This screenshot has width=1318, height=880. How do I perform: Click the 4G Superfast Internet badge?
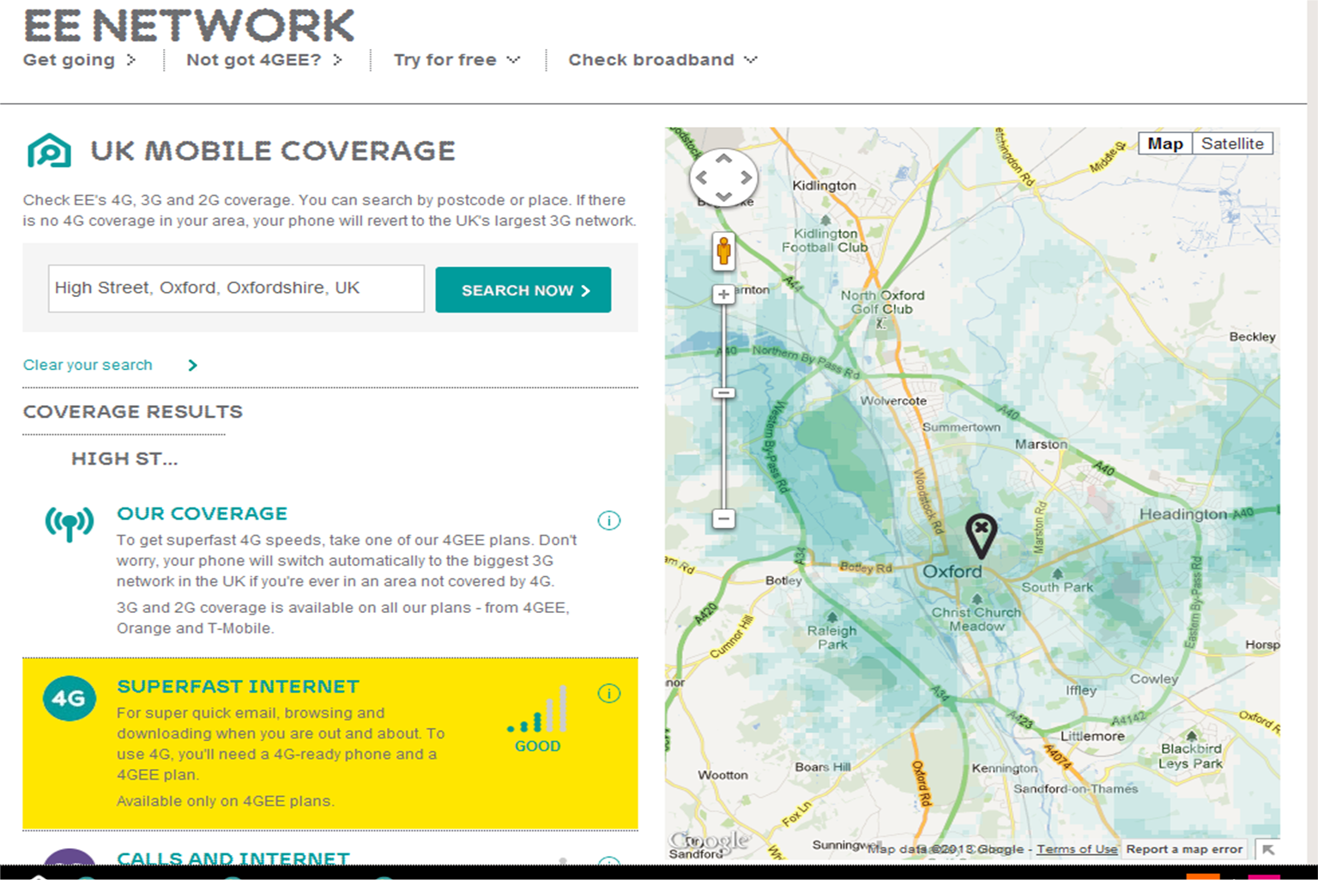click(x=69, y=698)
